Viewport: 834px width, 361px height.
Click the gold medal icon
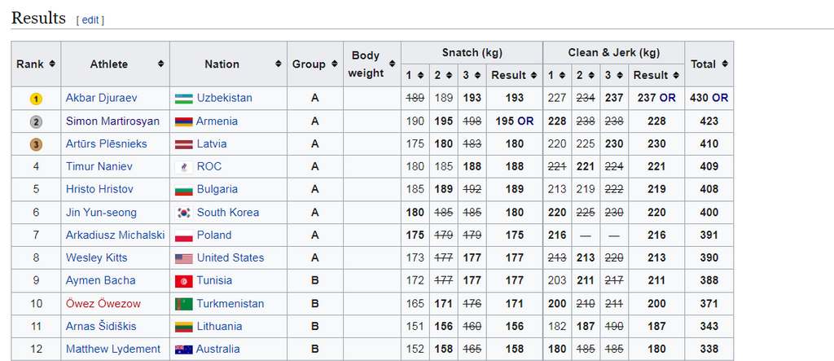(36, 99)
